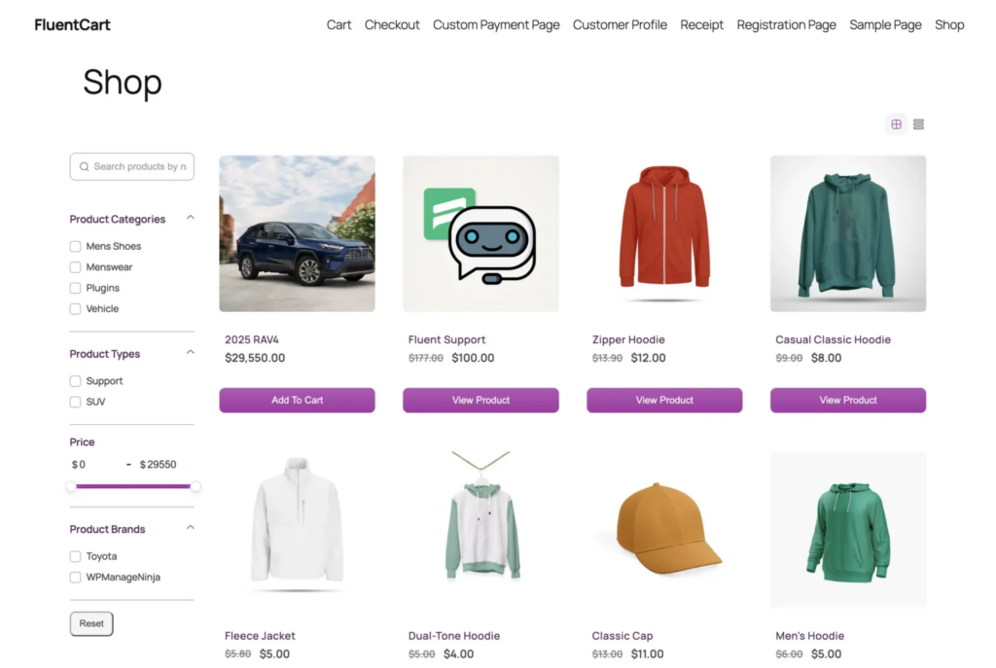Open the 2025 RAV4 product image
Viewport: 996px width, 668px height.
[297, 233]
